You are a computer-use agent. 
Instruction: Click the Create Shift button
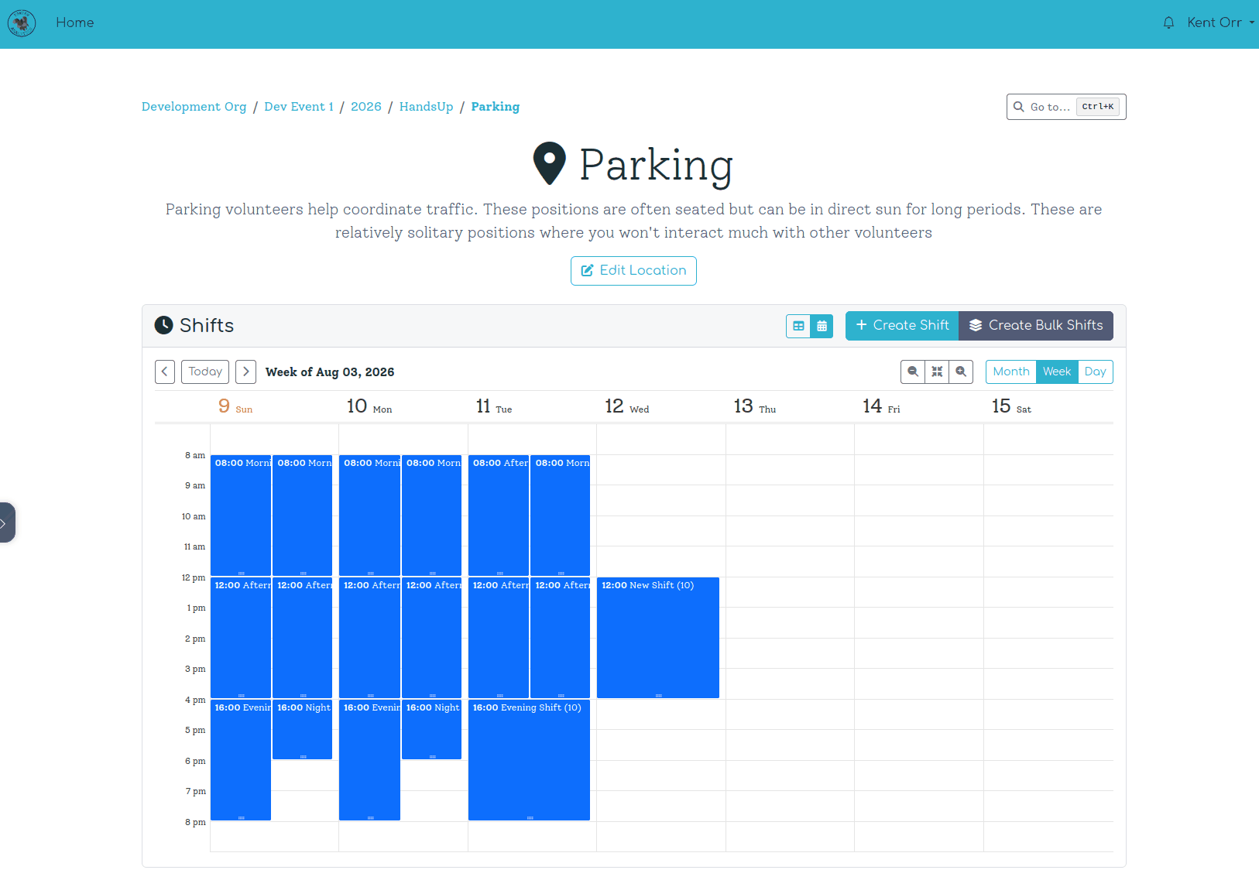(x=902, y=326)
